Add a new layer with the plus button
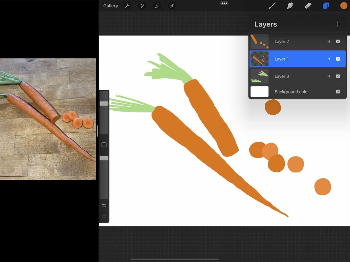 [338, 24]
